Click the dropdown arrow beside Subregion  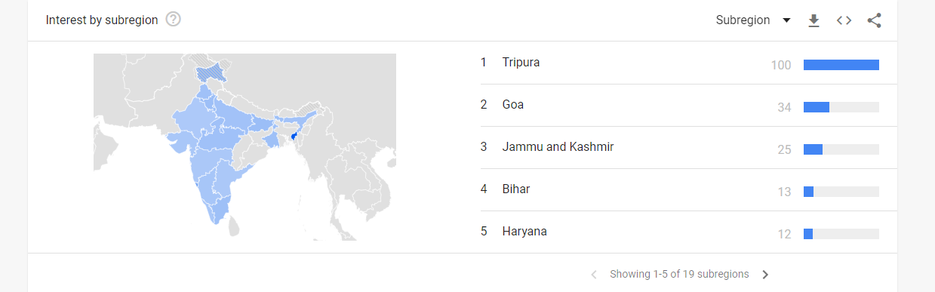[786, 20]
